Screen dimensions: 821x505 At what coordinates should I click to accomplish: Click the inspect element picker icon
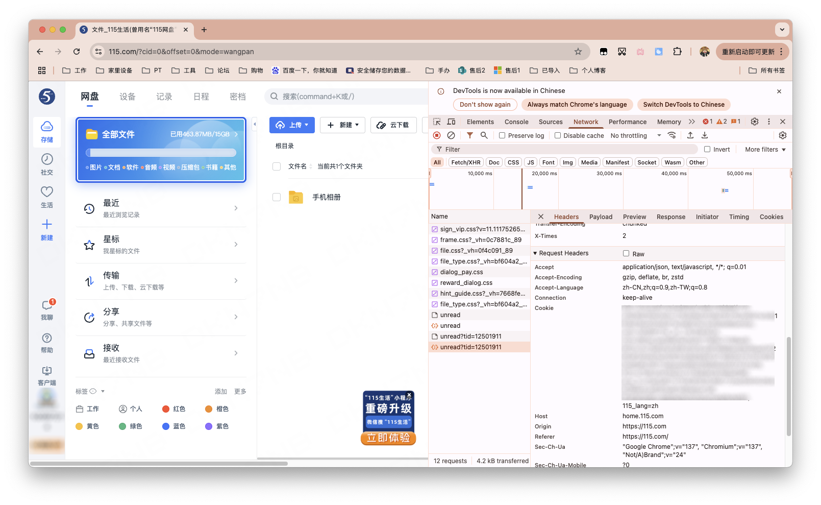437,122
